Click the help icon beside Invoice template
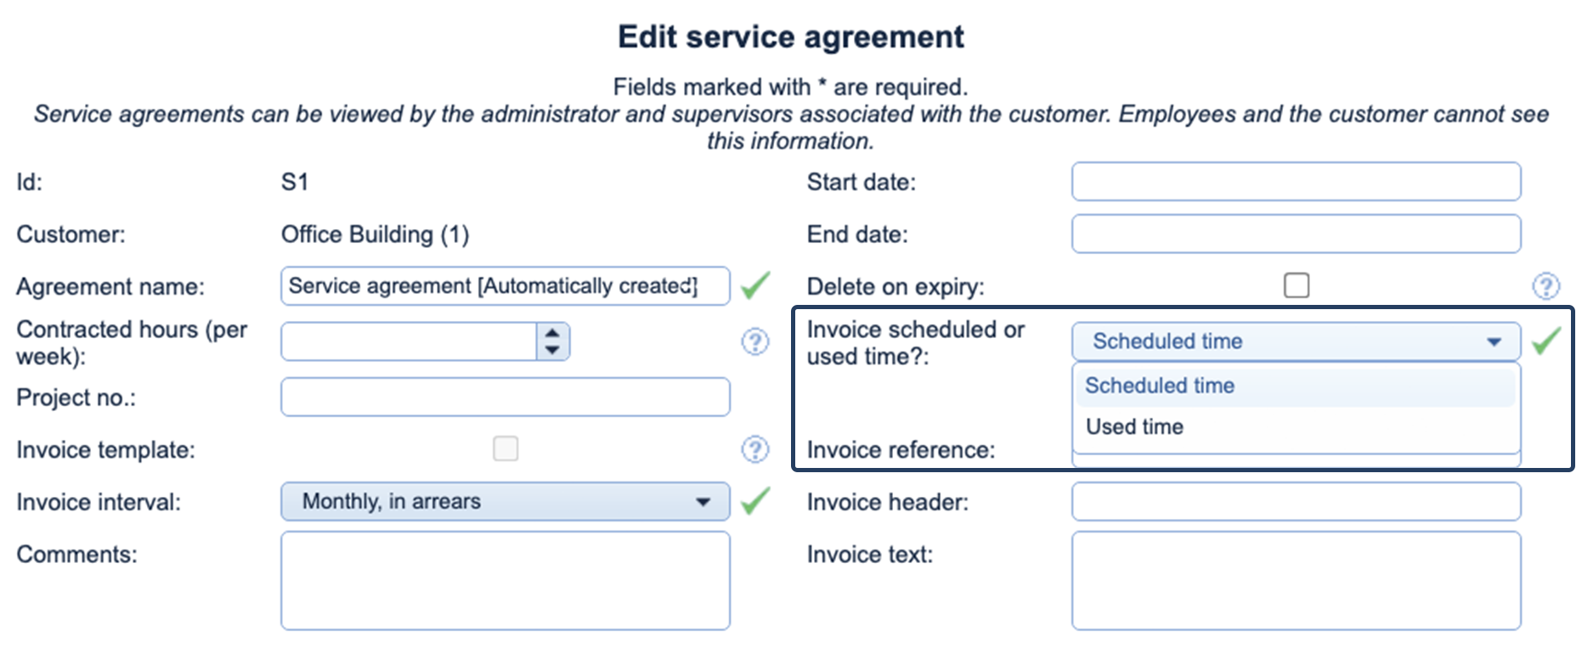Viewport: 1582px width, 648px height. point(754,449)
